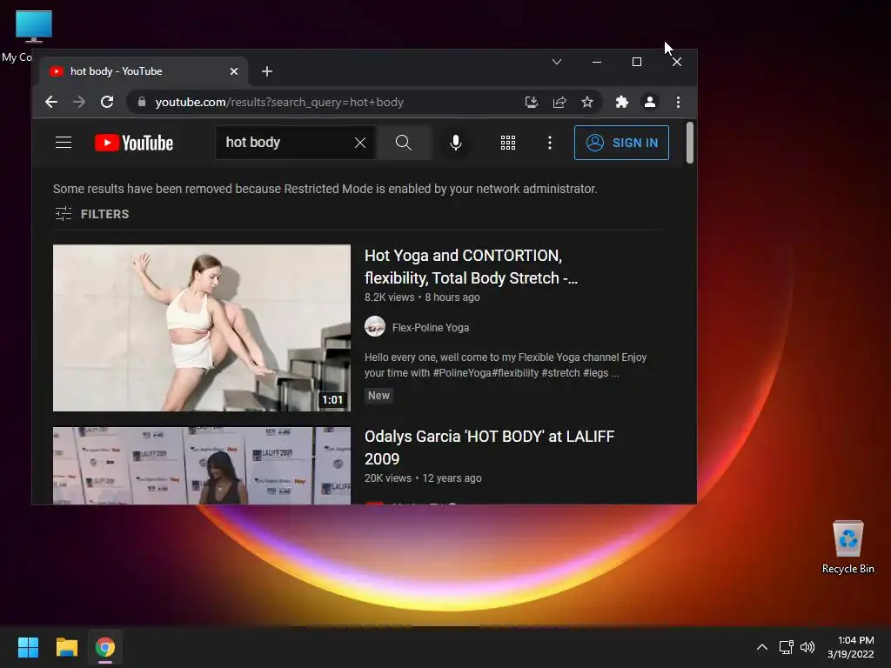Open the YouTube hamburger guide menu
The width and height of the screenshot is (891, 668).
pos(64,143)
